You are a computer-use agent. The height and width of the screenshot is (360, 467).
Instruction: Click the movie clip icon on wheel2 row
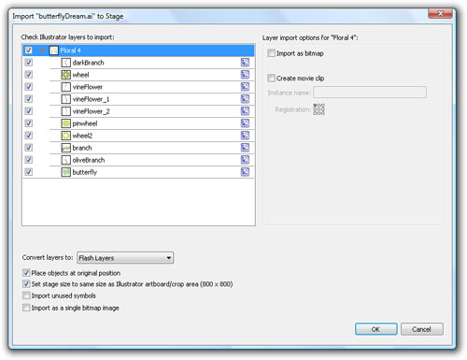pyautogui.click(x=245, y=136)
